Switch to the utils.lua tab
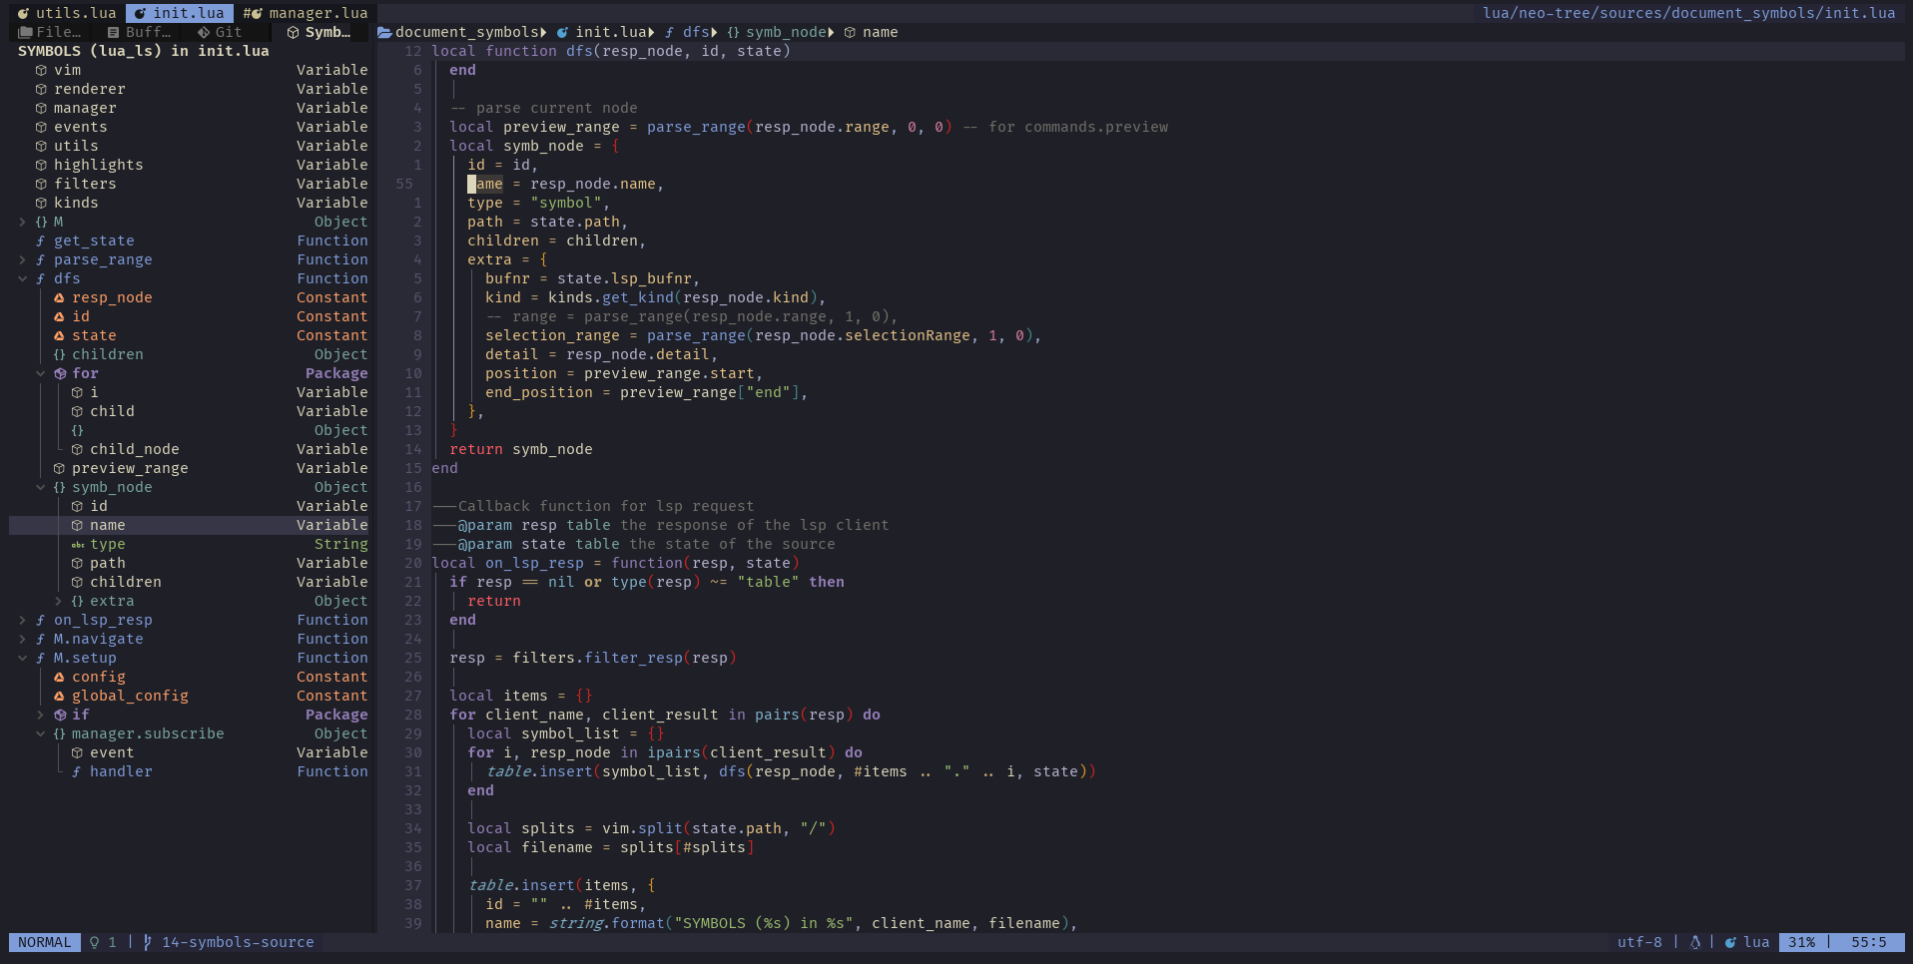Image resolution: width=1913 pixels, height=964 pixels. pyautogui.click(x=66, y=13)
